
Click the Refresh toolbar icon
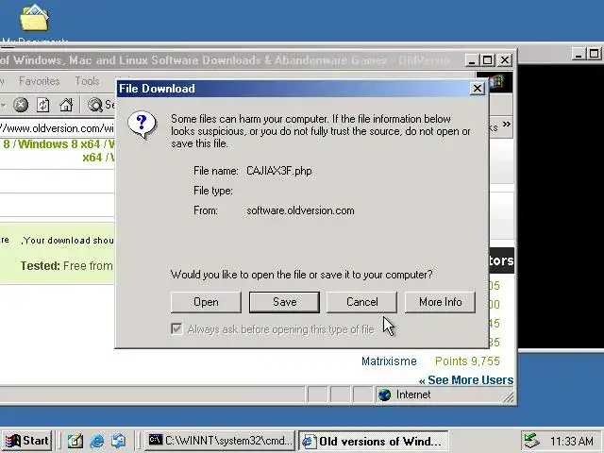[42, 105]
